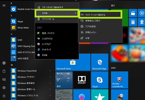
Task: Select スタートからピン留めを外す
Action: pos(57,7)
